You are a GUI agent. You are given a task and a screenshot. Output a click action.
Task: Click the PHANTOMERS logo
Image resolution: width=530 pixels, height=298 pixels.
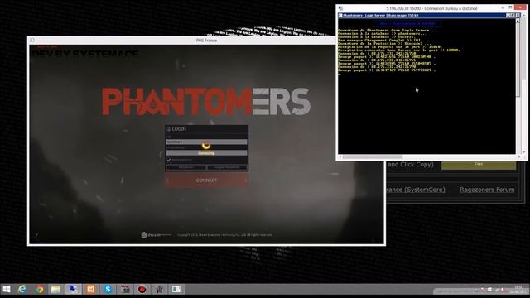[206, 102]
